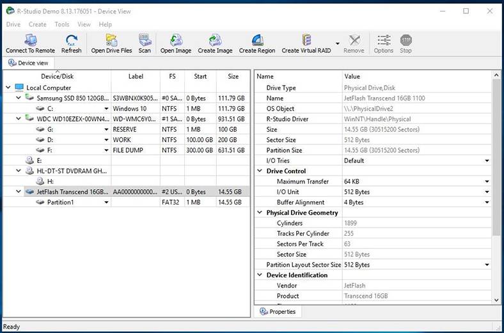Refresh the device list
The height and width of the screenshot is (333, 504).
coord(72,40)
